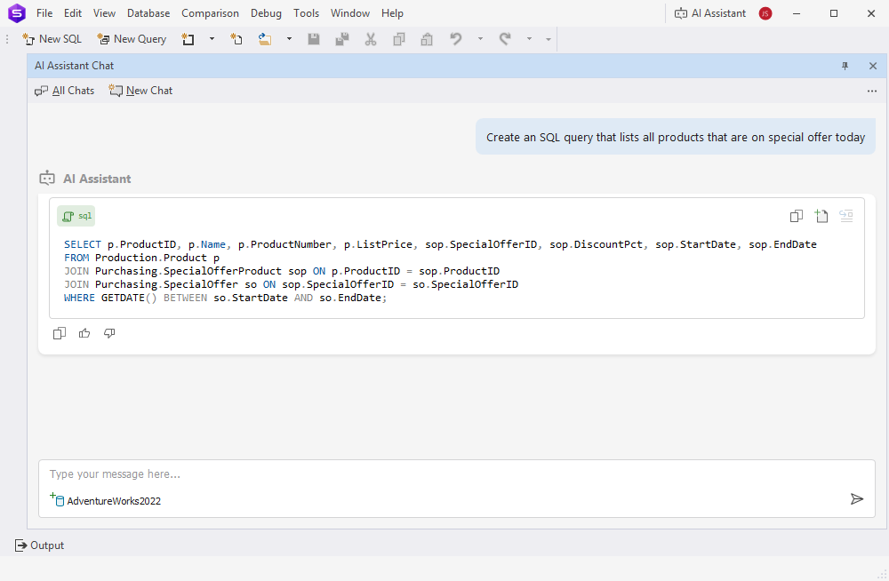This screenshot has height=581, width=889.
Task: Click the new file with star icon
Action: pos(236,39)
